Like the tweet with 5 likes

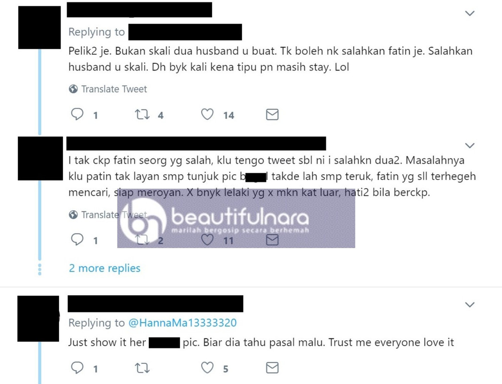tap(207, 368)
